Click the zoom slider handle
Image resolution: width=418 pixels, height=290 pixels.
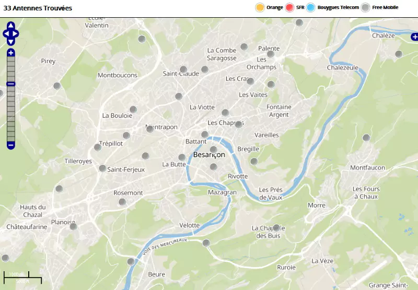(11, 84)
